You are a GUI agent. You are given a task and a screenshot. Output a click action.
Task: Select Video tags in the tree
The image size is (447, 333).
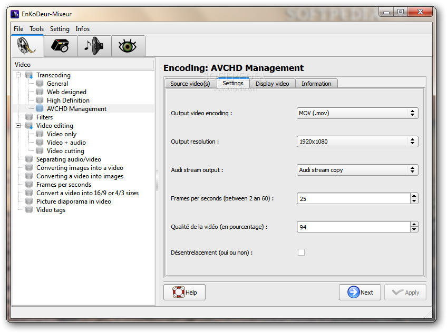[51, 210]
